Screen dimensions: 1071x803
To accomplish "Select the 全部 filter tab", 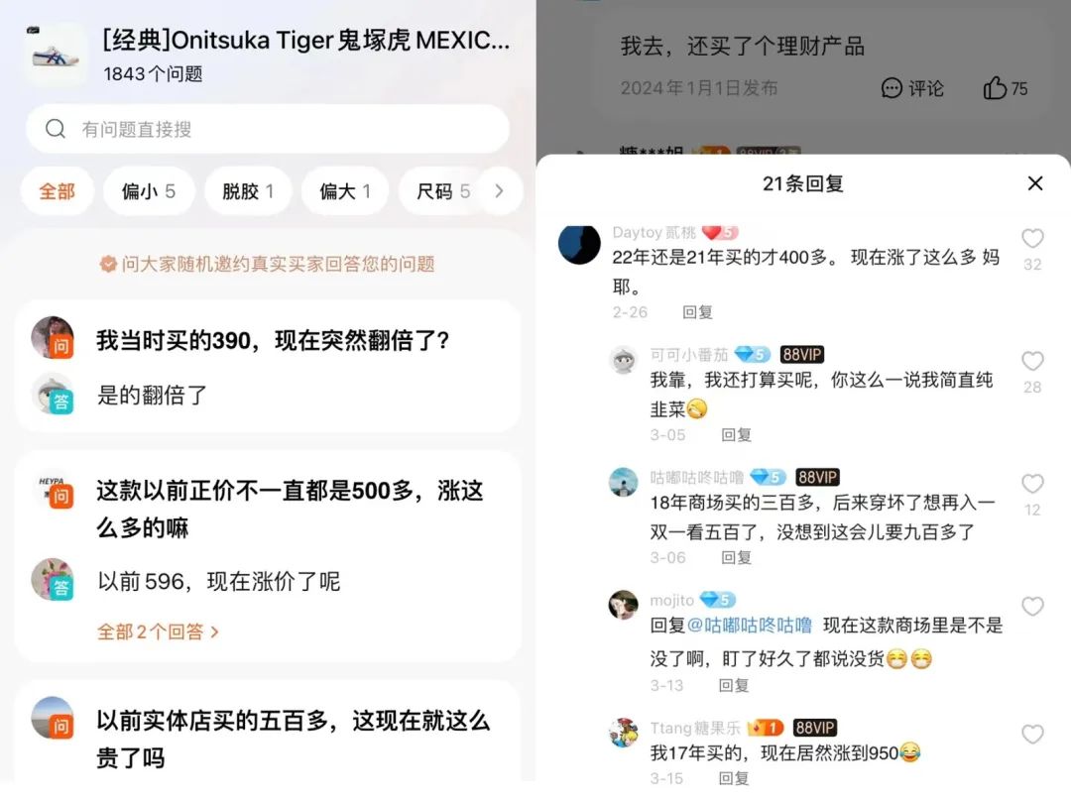I will (x=57, y=191).
